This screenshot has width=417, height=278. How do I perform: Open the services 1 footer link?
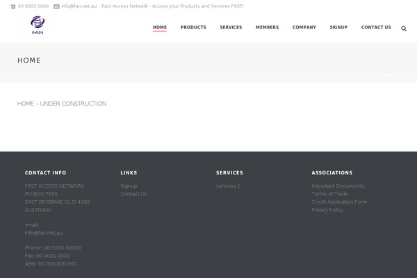[228, 186]
